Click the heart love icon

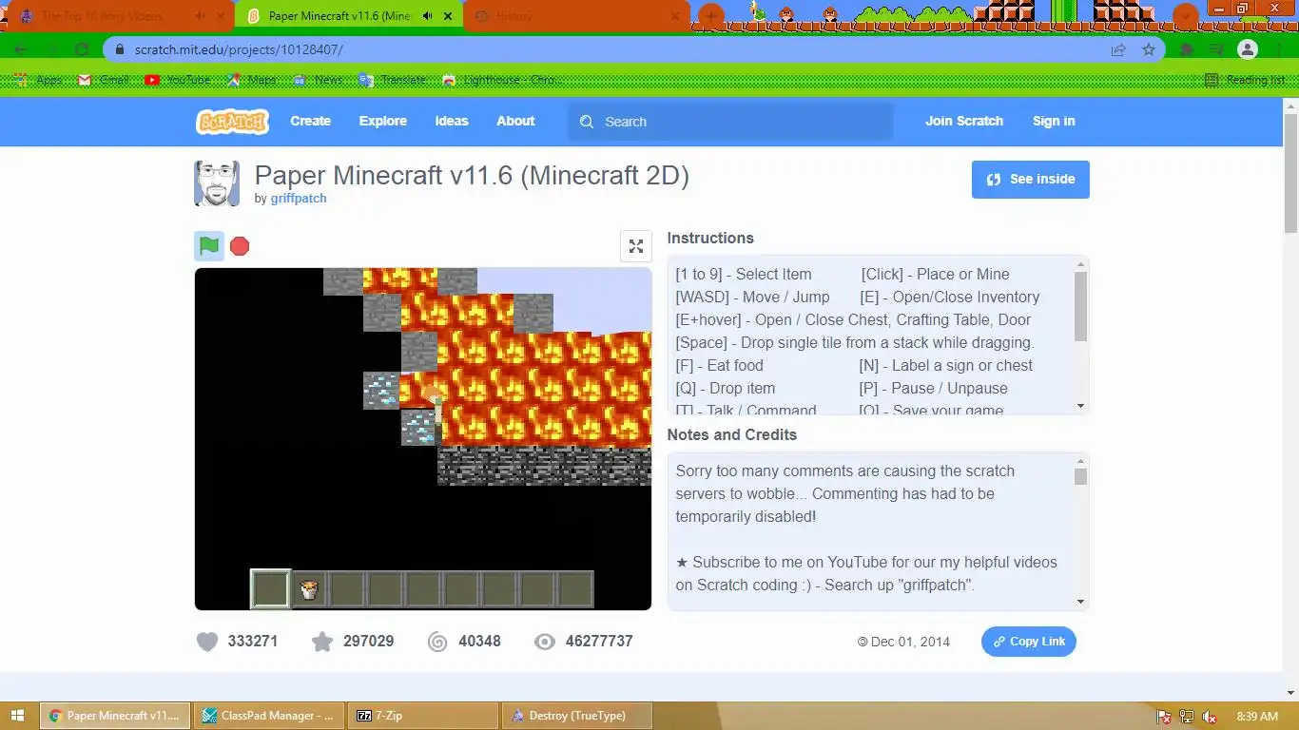pos(207,642)
